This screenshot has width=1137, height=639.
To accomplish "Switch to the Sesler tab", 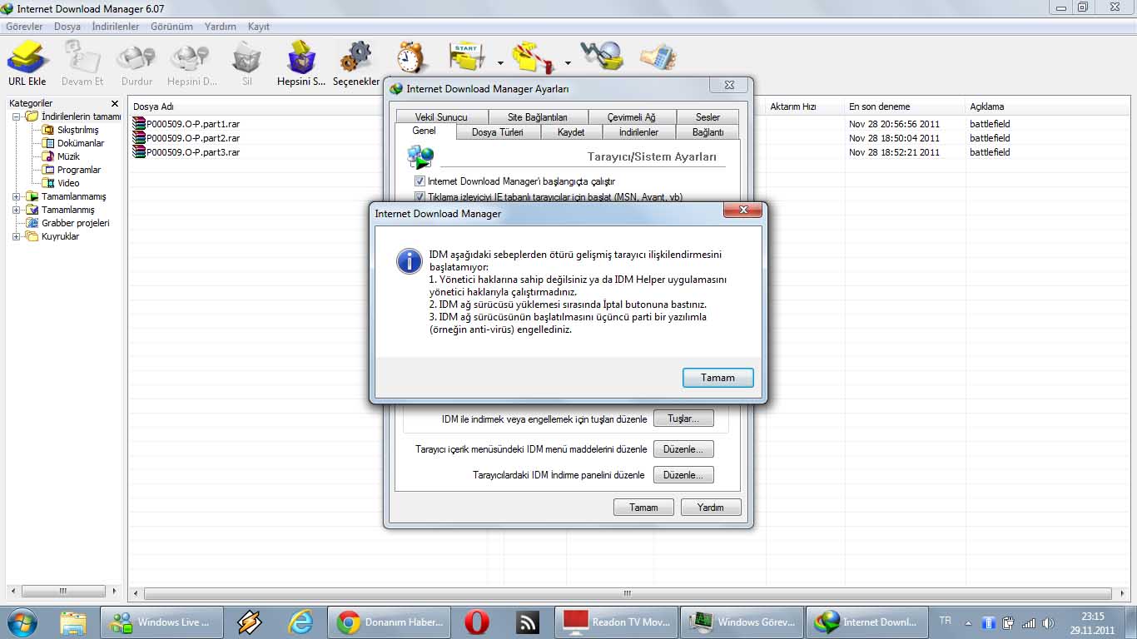I will [708, 117].
